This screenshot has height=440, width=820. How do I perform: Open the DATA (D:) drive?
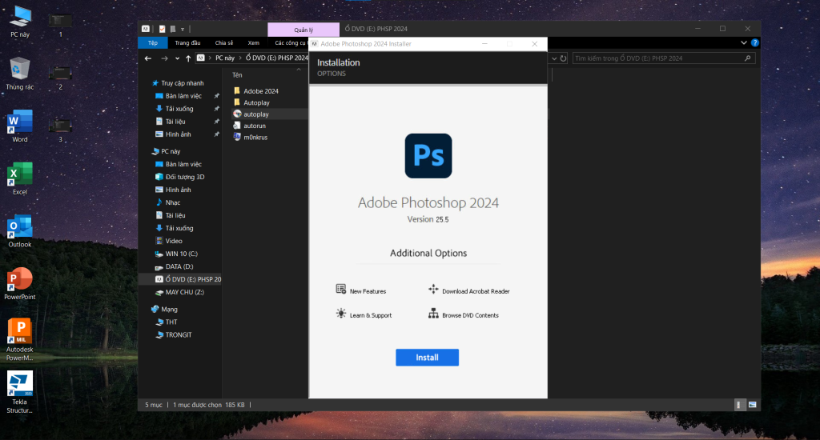point(174,266)
